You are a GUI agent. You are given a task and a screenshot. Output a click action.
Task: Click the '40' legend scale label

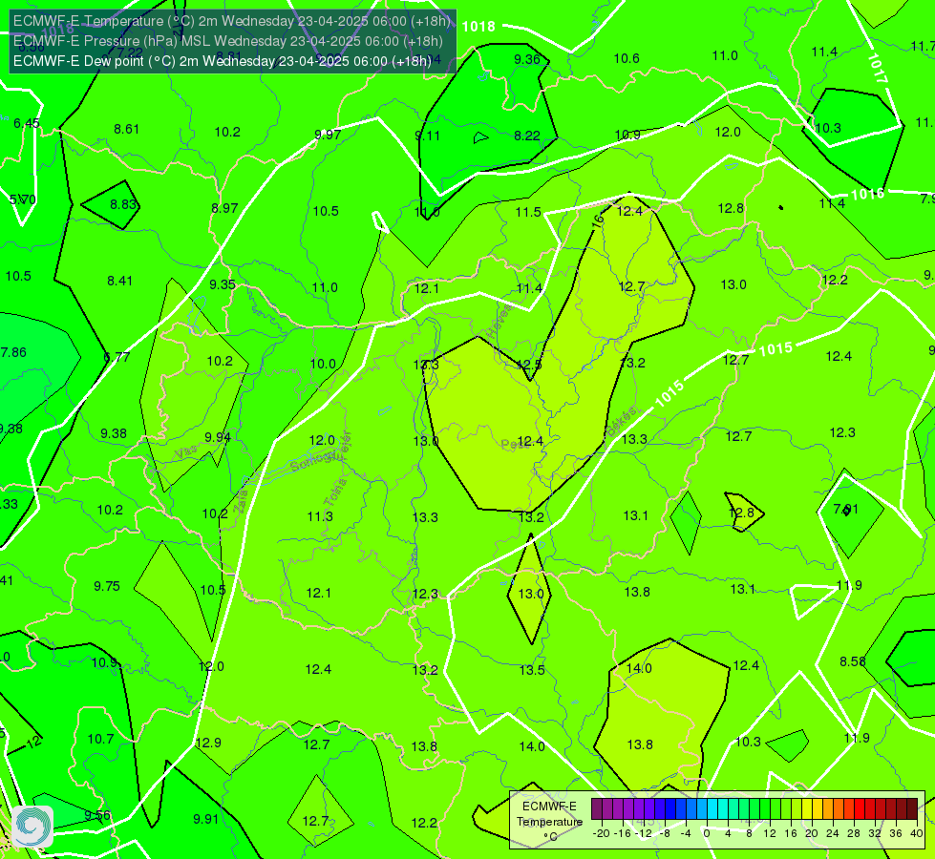click(917, 833)
